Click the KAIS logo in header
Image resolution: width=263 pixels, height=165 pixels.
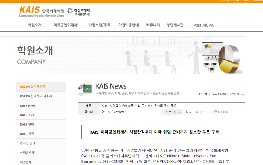click(42, 12)
